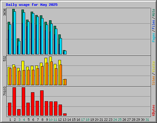The image size is (157, 123).
Task: Click the 3636 hits axis value
Action: tap(5, 12)
